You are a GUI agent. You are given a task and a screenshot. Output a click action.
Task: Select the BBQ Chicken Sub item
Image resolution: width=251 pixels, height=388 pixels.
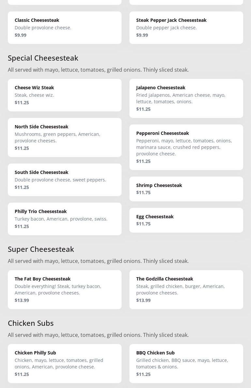(x=186, y=363)
